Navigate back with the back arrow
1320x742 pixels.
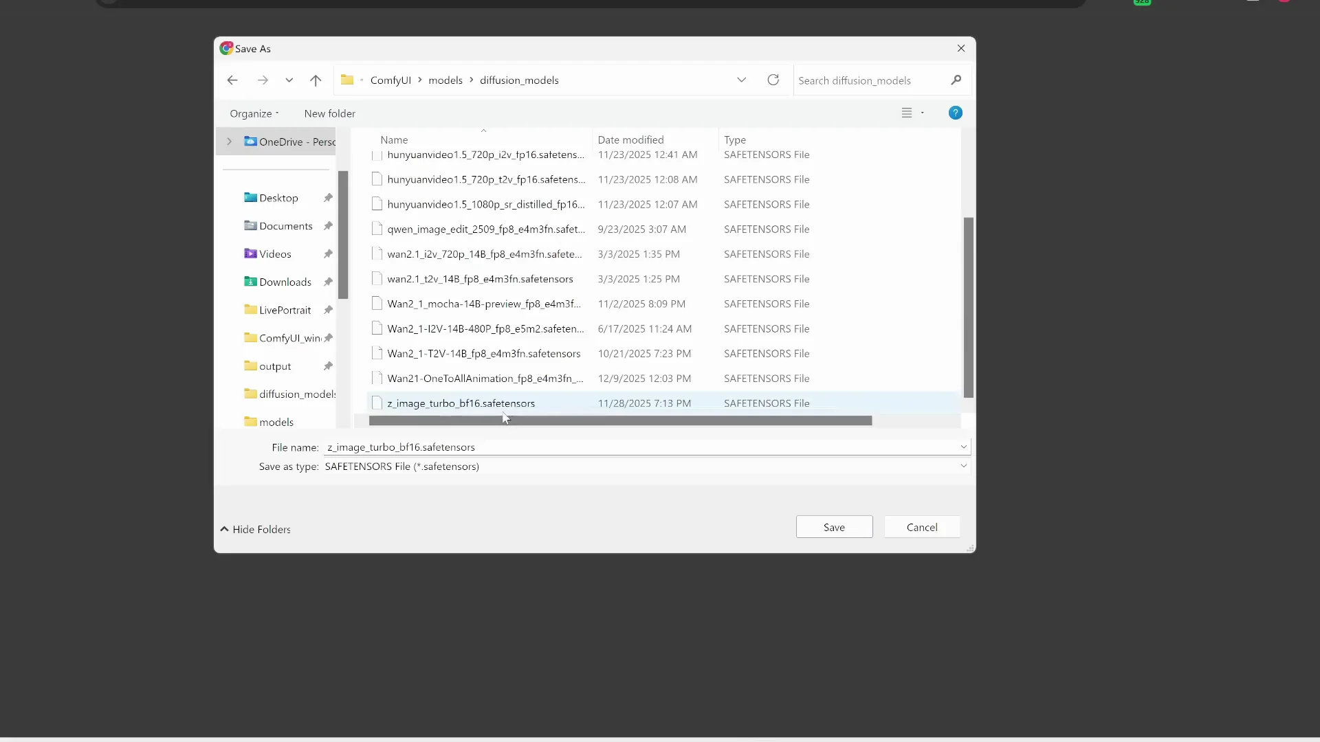coord(232,80)
